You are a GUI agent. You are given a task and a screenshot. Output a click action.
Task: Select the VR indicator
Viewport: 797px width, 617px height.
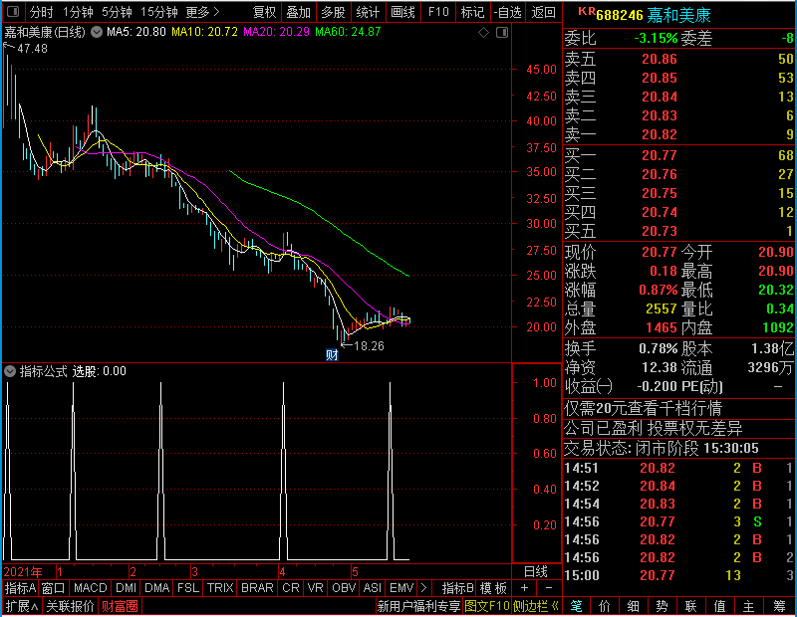316,588
